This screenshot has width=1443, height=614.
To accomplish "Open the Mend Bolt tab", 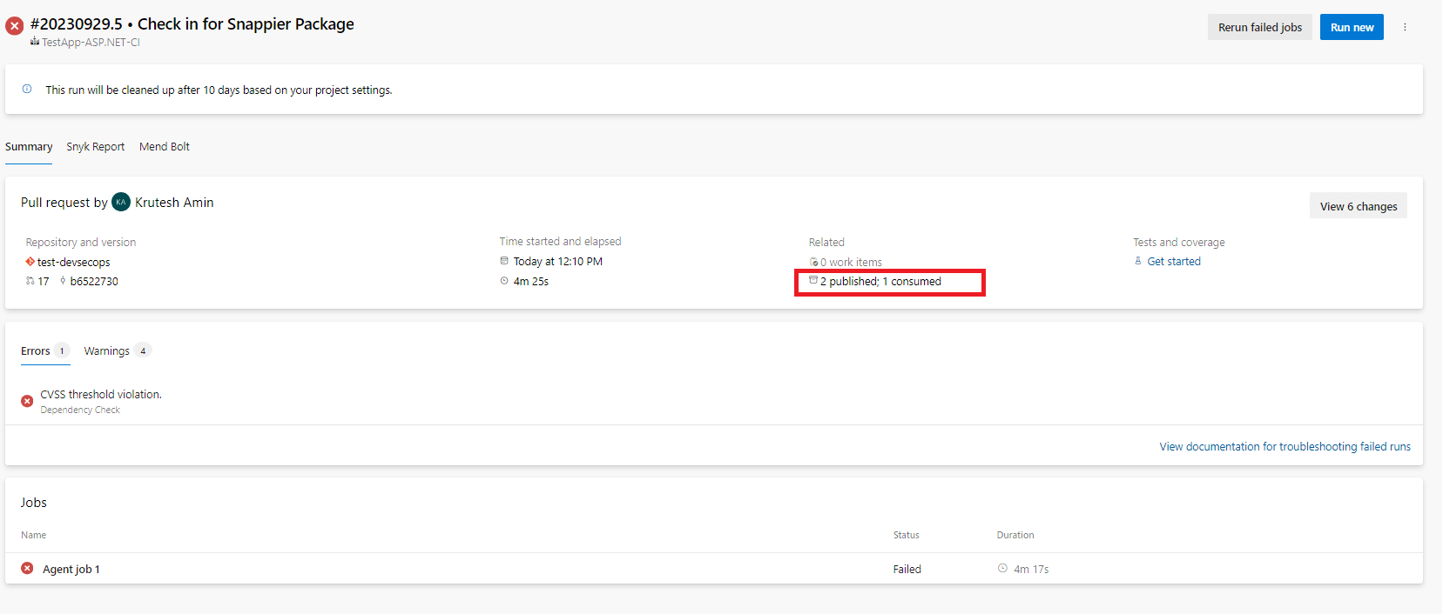I will 164,147.
